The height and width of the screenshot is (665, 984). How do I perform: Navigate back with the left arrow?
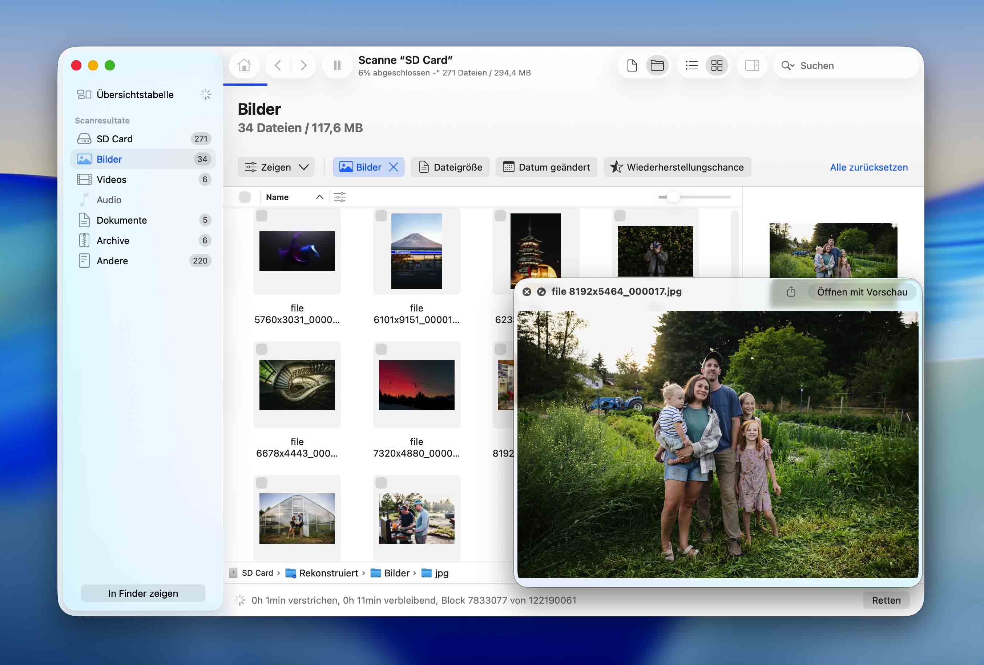pos(278,66)
